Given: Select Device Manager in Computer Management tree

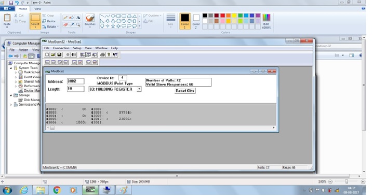Looking at the screenshot, I should tap(30, 91).
